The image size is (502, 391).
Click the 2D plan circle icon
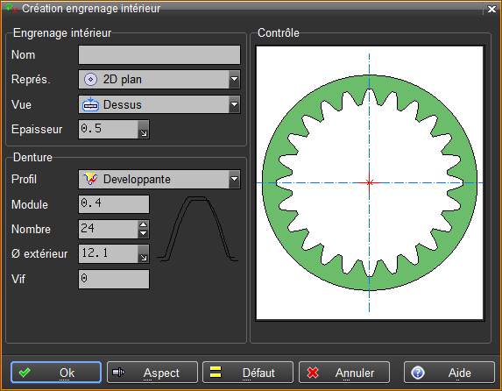point(90,80)
